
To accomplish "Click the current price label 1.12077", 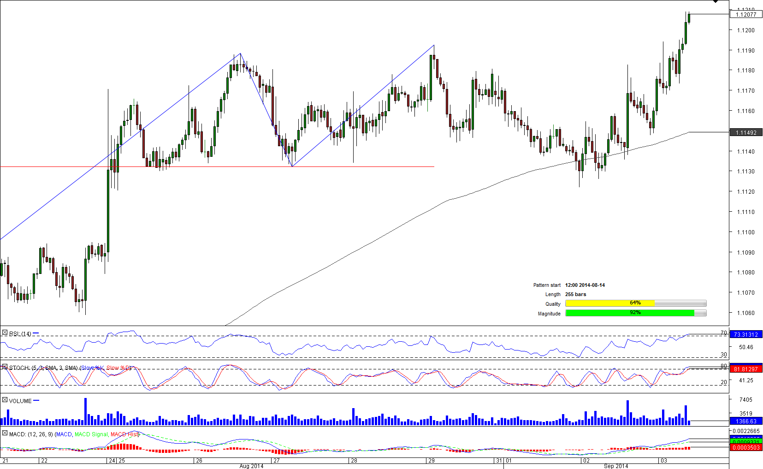I will pyautogui.click(x=746, y=14).
